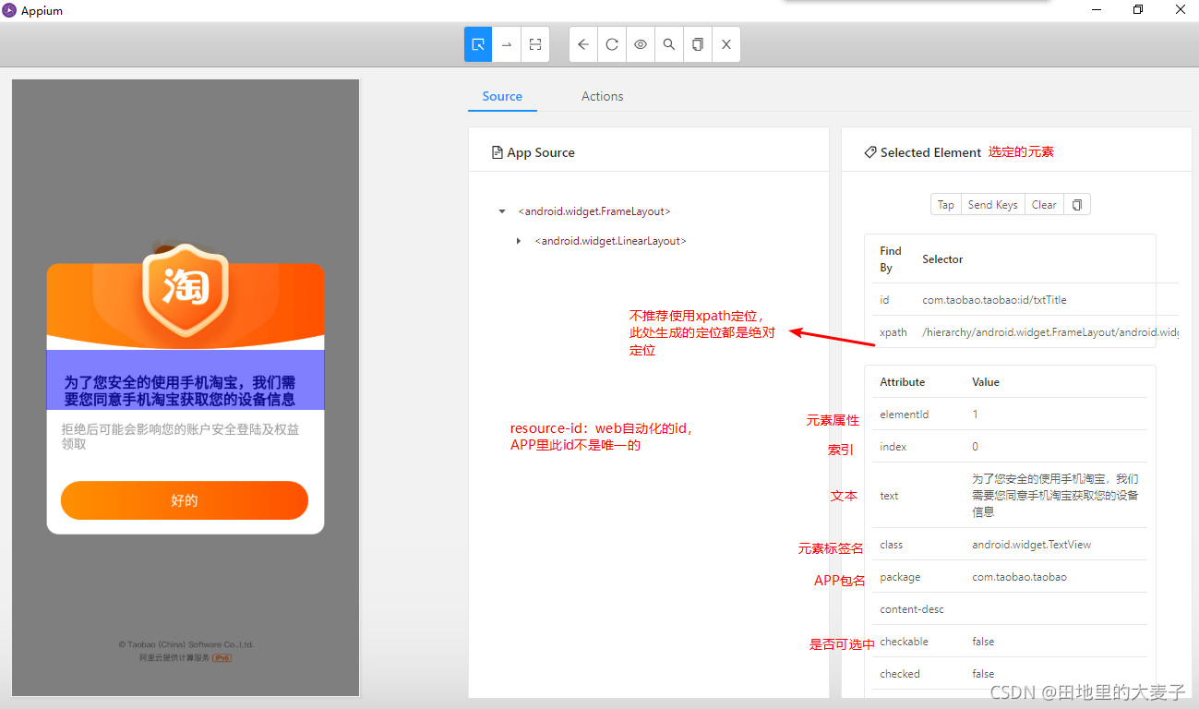Screen dimensions: 1199x709
Task: Copy XML source to clipboard icon
Action: pyautogui.click(x=698, y=44)
